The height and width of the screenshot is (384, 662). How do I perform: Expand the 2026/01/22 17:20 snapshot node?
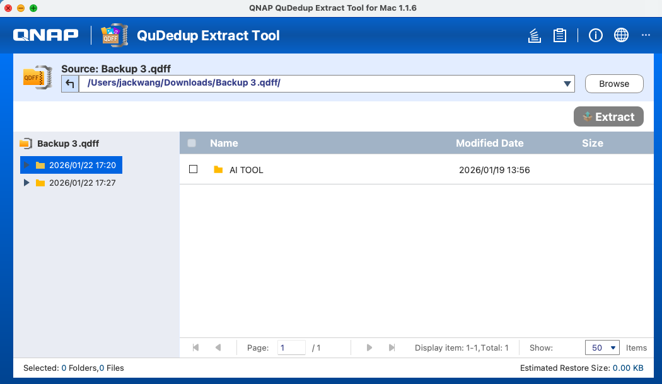pyautogui.click(x=26, y=165)
